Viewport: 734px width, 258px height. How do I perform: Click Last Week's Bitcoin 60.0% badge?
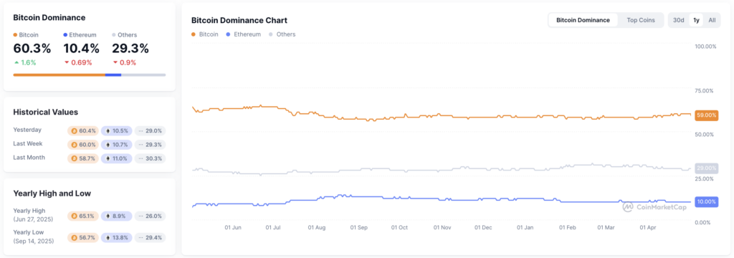83,145
